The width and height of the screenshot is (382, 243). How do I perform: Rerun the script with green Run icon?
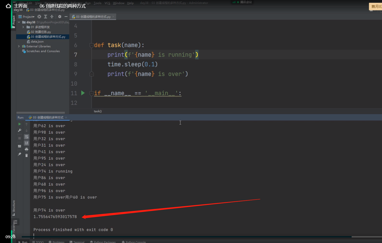(19, 124)
